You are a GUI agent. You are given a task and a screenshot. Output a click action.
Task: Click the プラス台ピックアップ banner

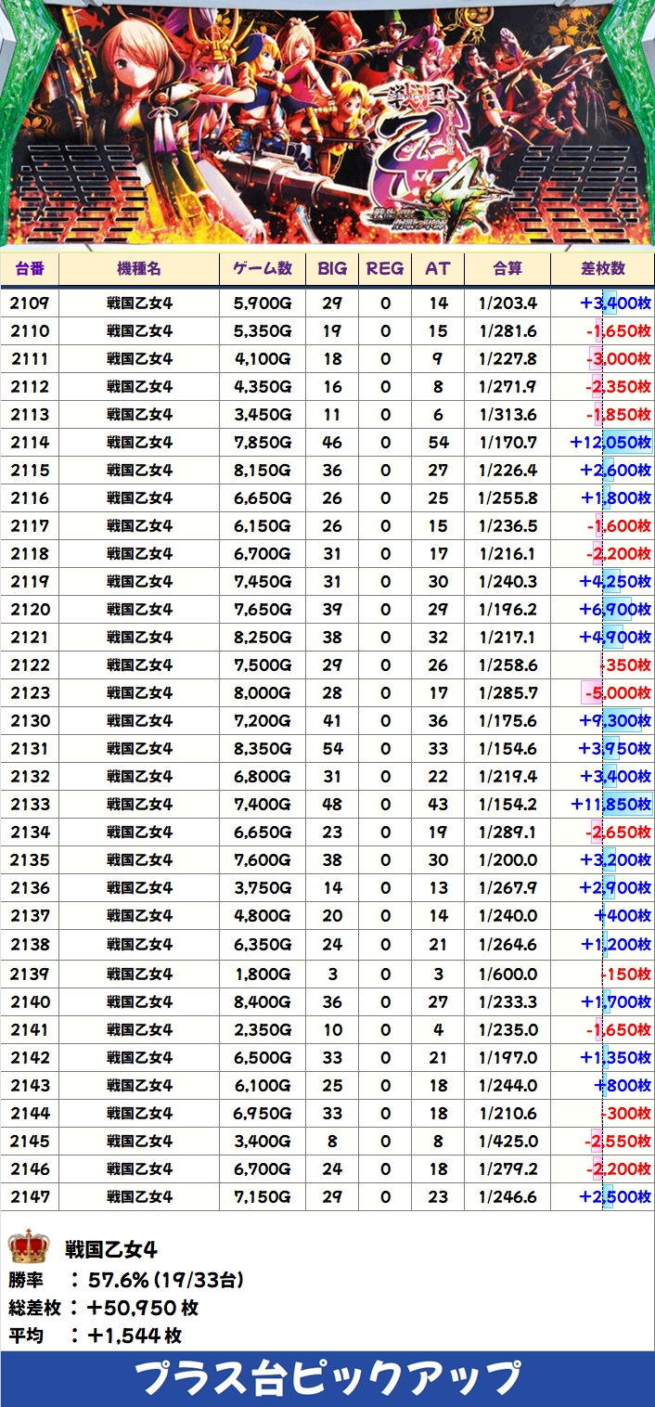point(327,1378)
